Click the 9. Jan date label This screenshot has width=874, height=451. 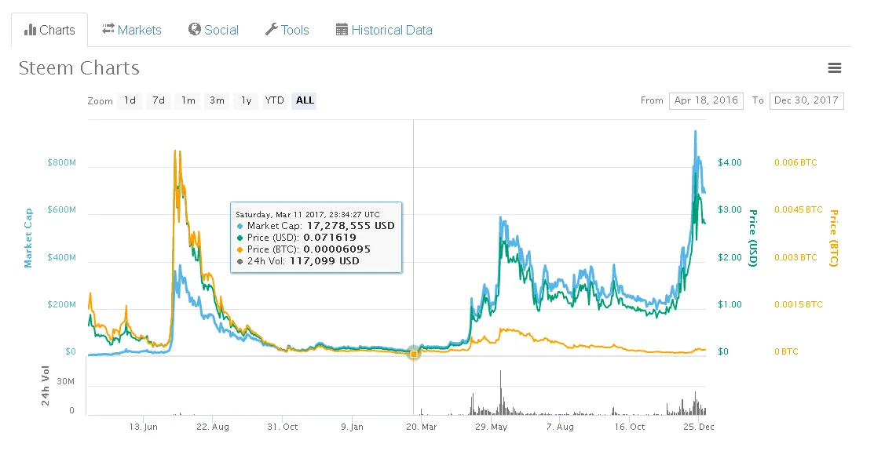(x=352, y=427)
